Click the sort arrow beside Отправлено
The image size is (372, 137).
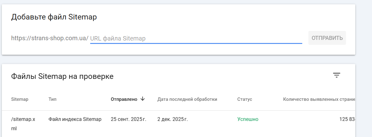[143, 99]
